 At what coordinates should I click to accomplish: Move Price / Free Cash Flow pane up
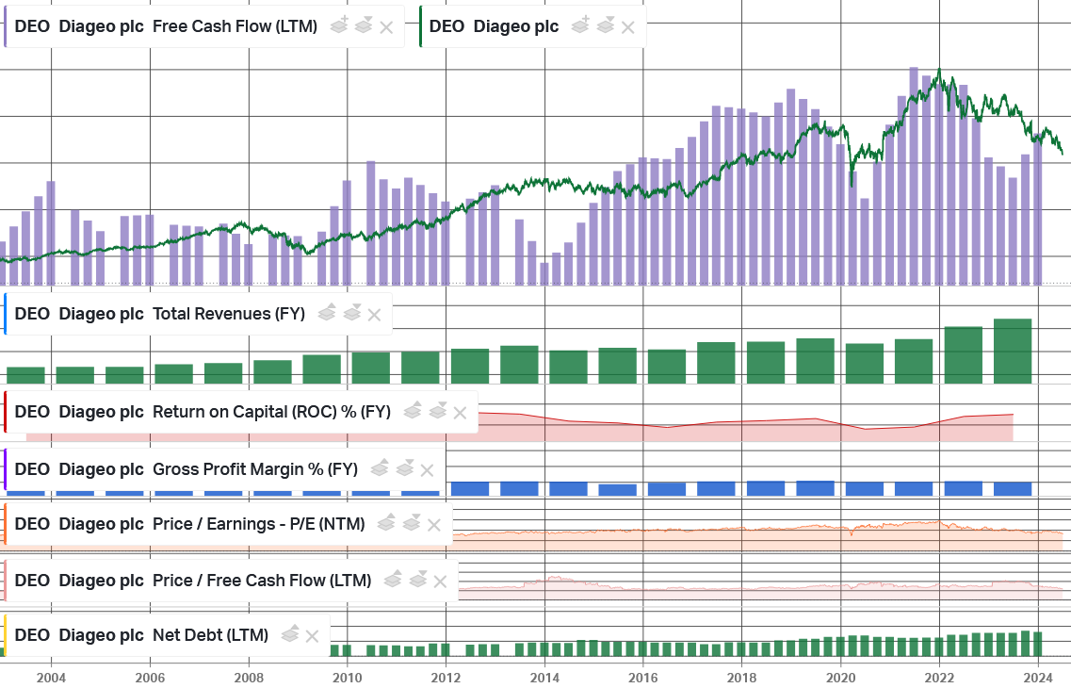(x=393, y=580)
